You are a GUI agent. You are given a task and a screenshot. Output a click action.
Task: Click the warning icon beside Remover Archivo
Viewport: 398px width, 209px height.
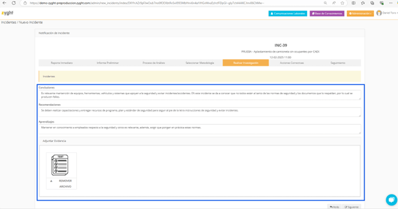point(51,181)
